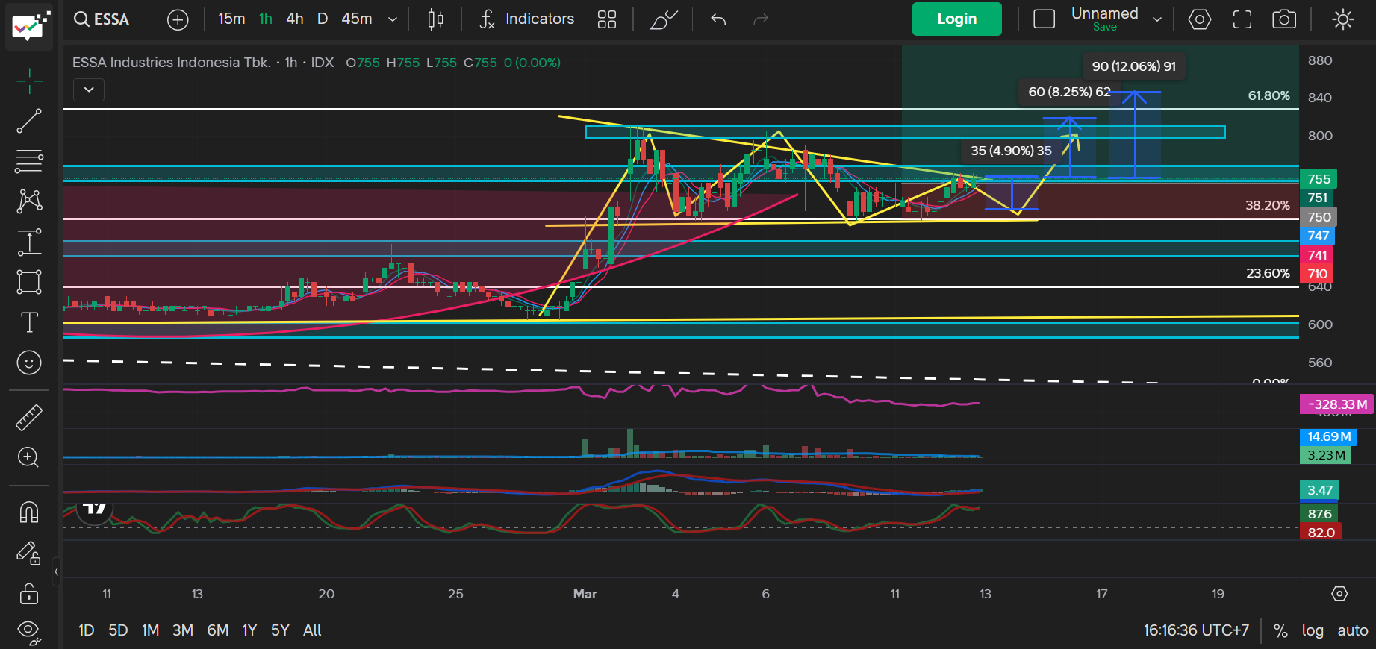Collapse the indicator legend chevron
Screen dimensions: 1376x649
[89, 90]
